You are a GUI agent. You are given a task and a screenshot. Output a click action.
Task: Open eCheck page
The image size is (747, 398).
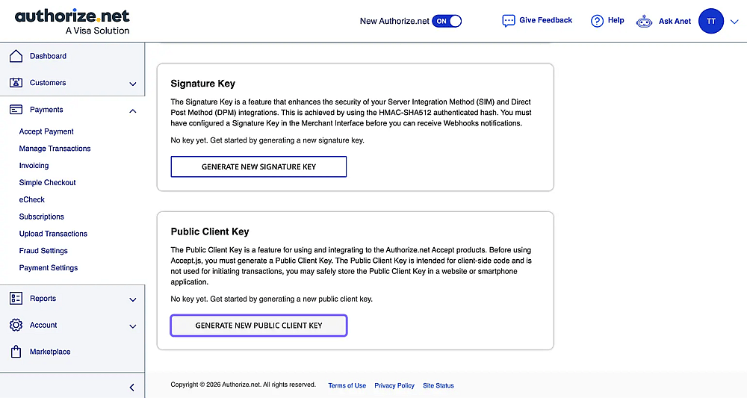coord(32,199)
